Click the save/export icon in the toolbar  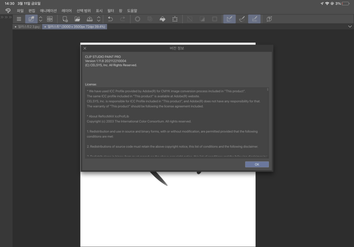90,19
